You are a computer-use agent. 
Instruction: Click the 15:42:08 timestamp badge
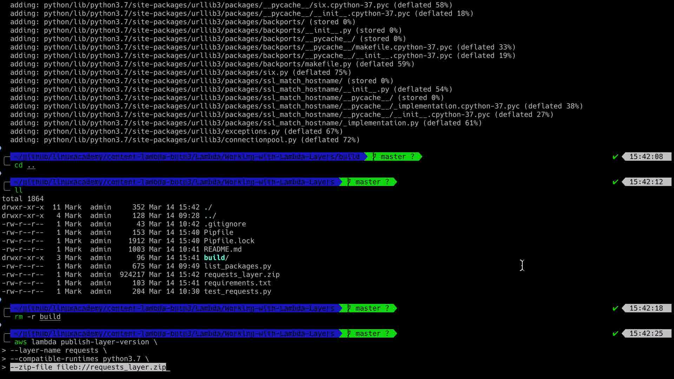[646, 157]
